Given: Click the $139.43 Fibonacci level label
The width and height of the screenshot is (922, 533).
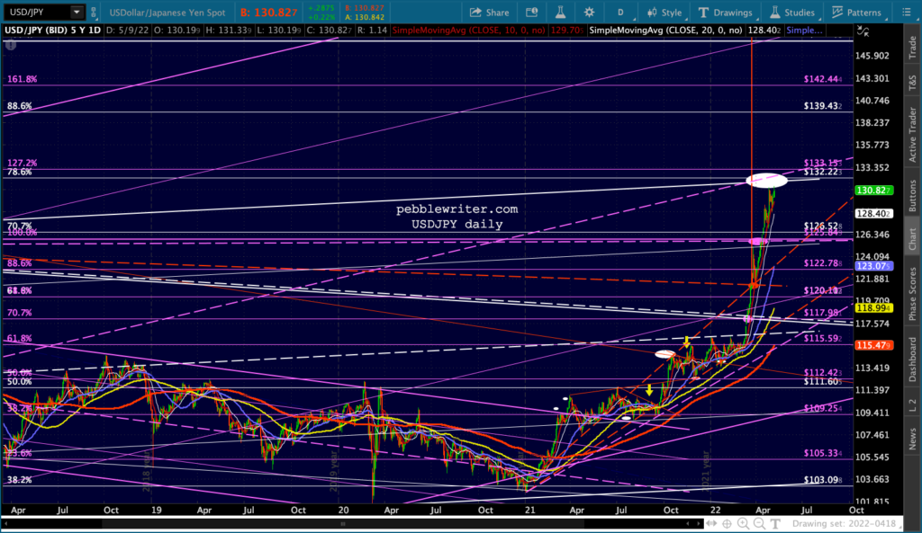Looking at the screenshot, I should pos(823,106).
